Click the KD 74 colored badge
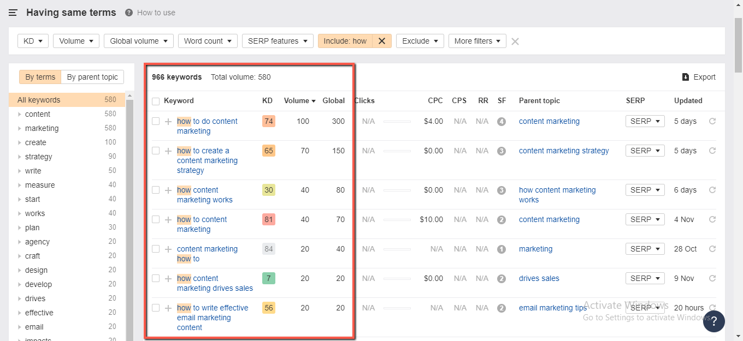This screenshot has width=743, height=341. 268,121
